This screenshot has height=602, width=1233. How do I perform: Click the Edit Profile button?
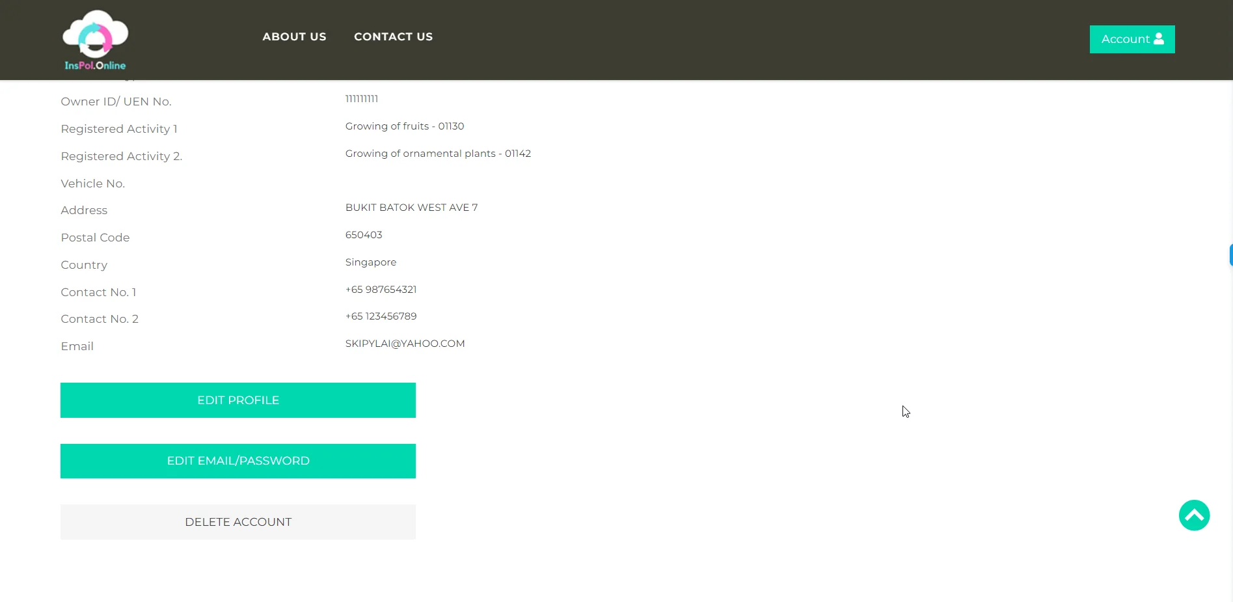click(238, 400)
